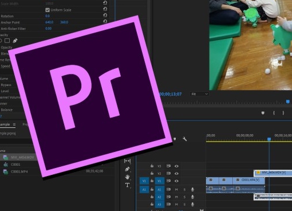Lock video track V1
292x211 pixels.
point(152,181)
